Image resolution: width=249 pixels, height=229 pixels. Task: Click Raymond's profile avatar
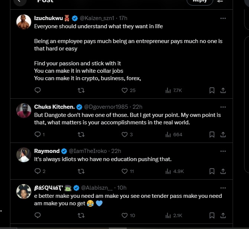point(24,155)
